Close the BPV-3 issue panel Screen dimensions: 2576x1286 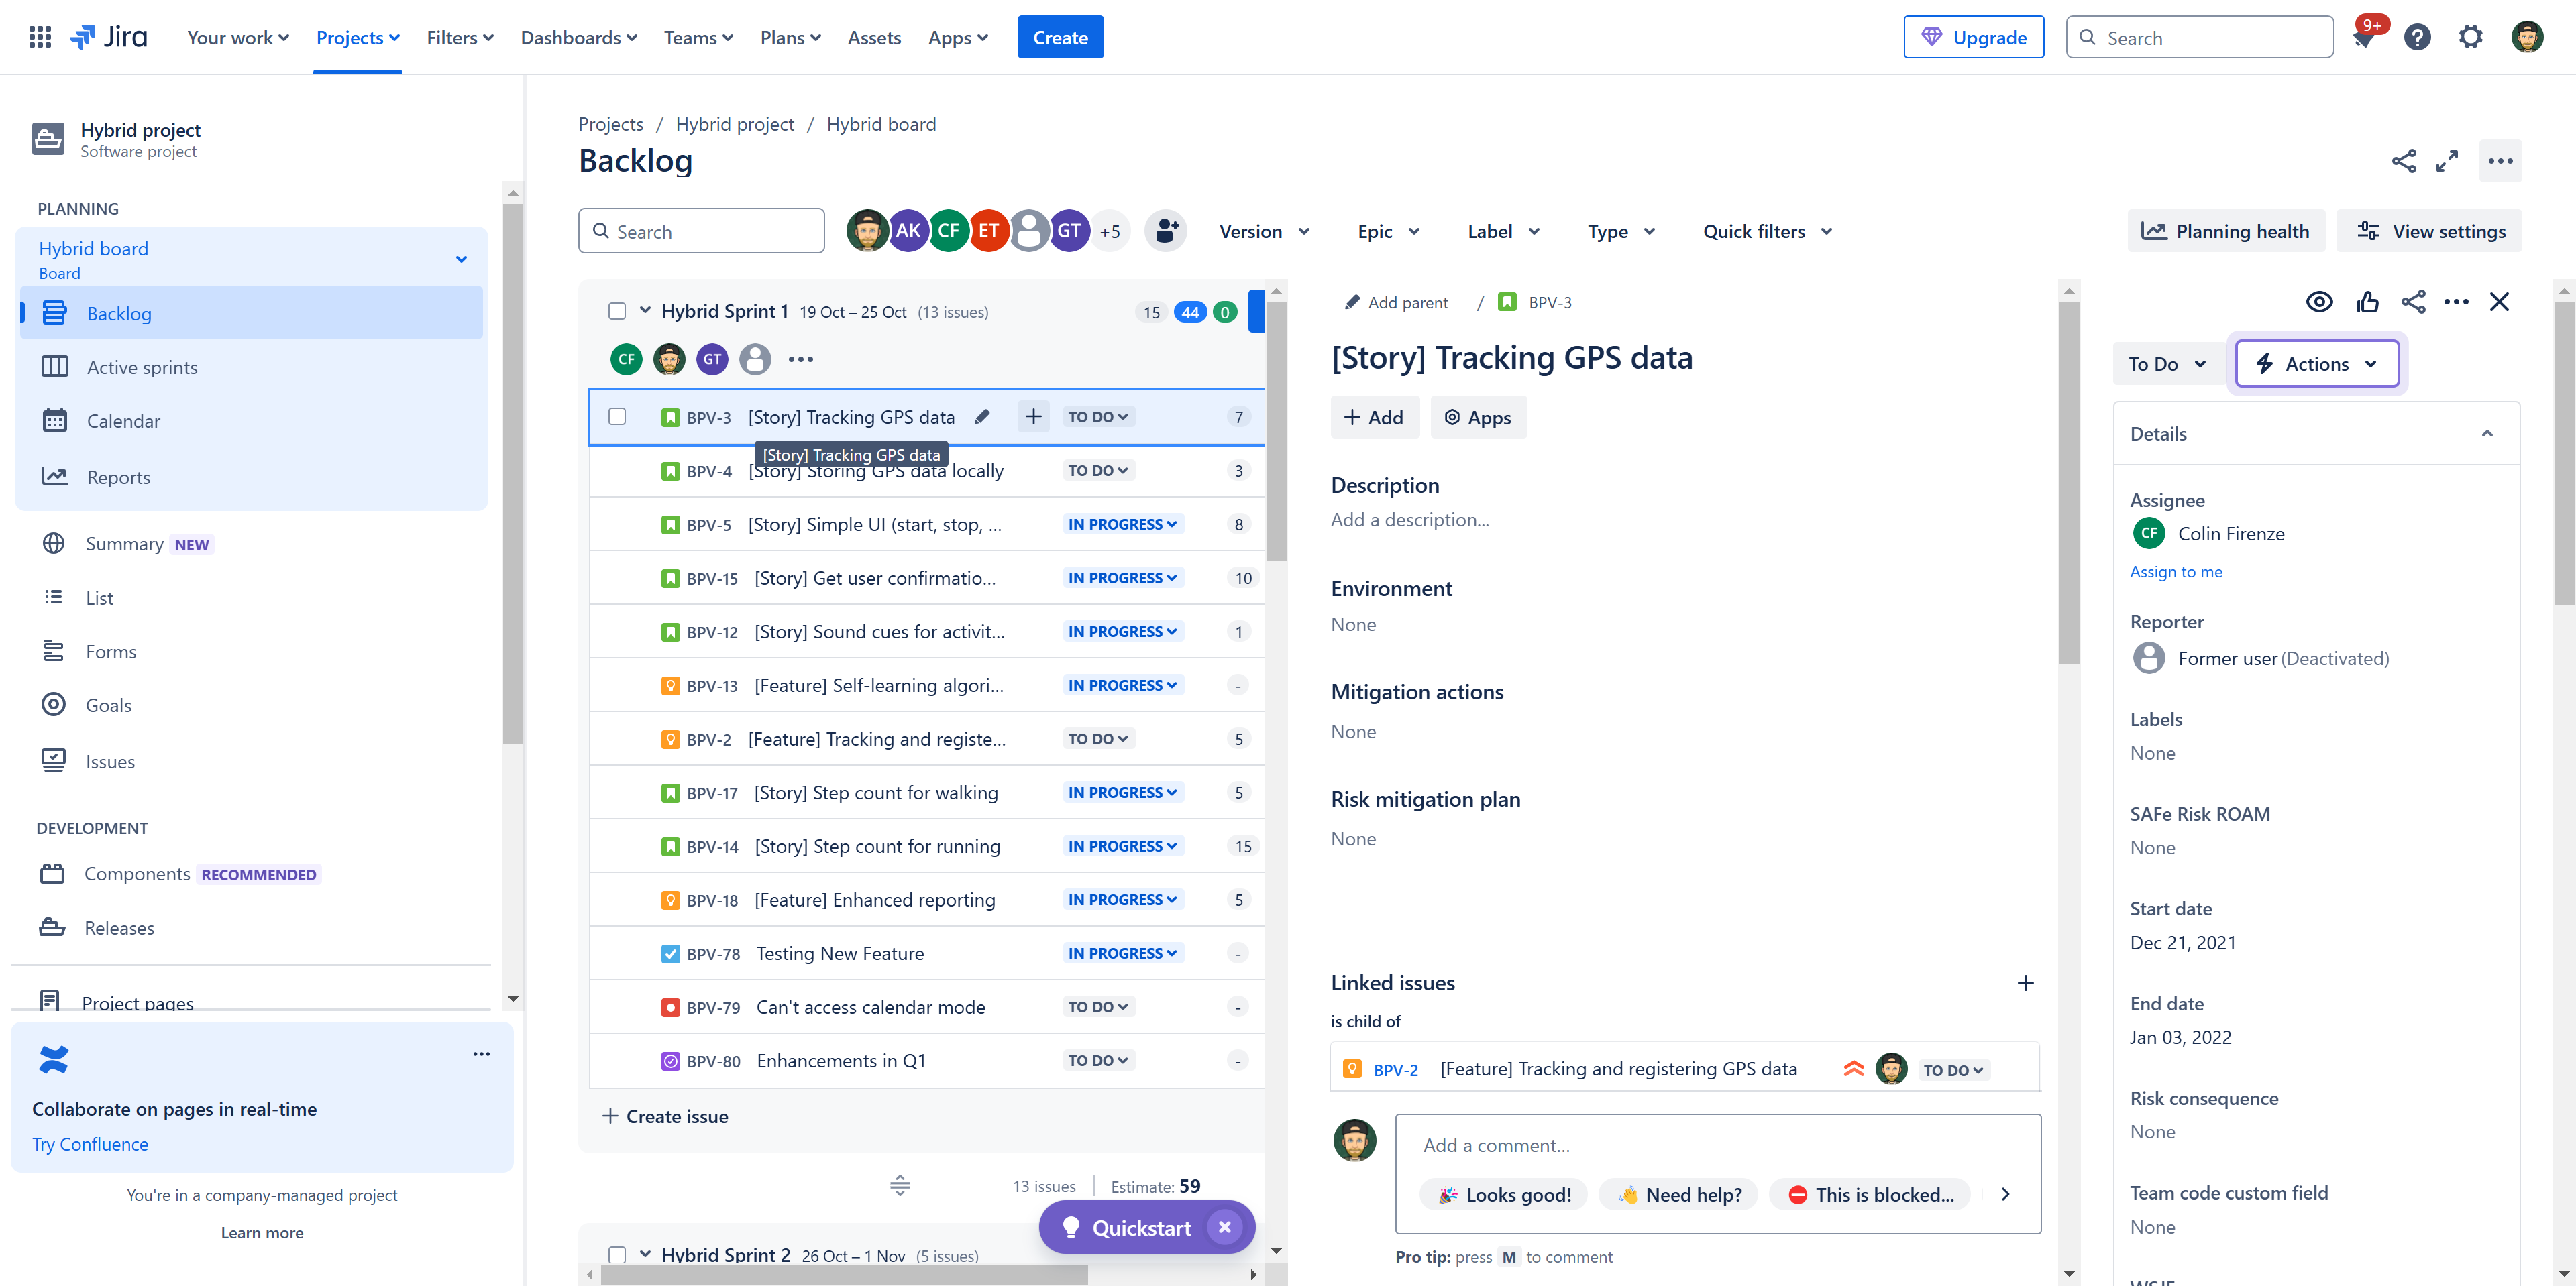2499,302
